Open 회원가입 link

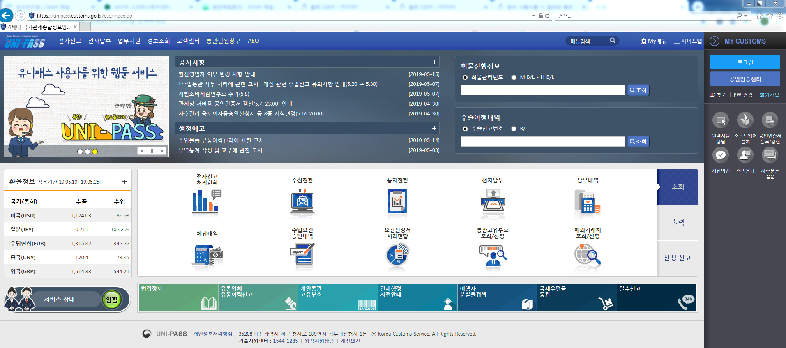pyautogui.click(x=769, y=95)
